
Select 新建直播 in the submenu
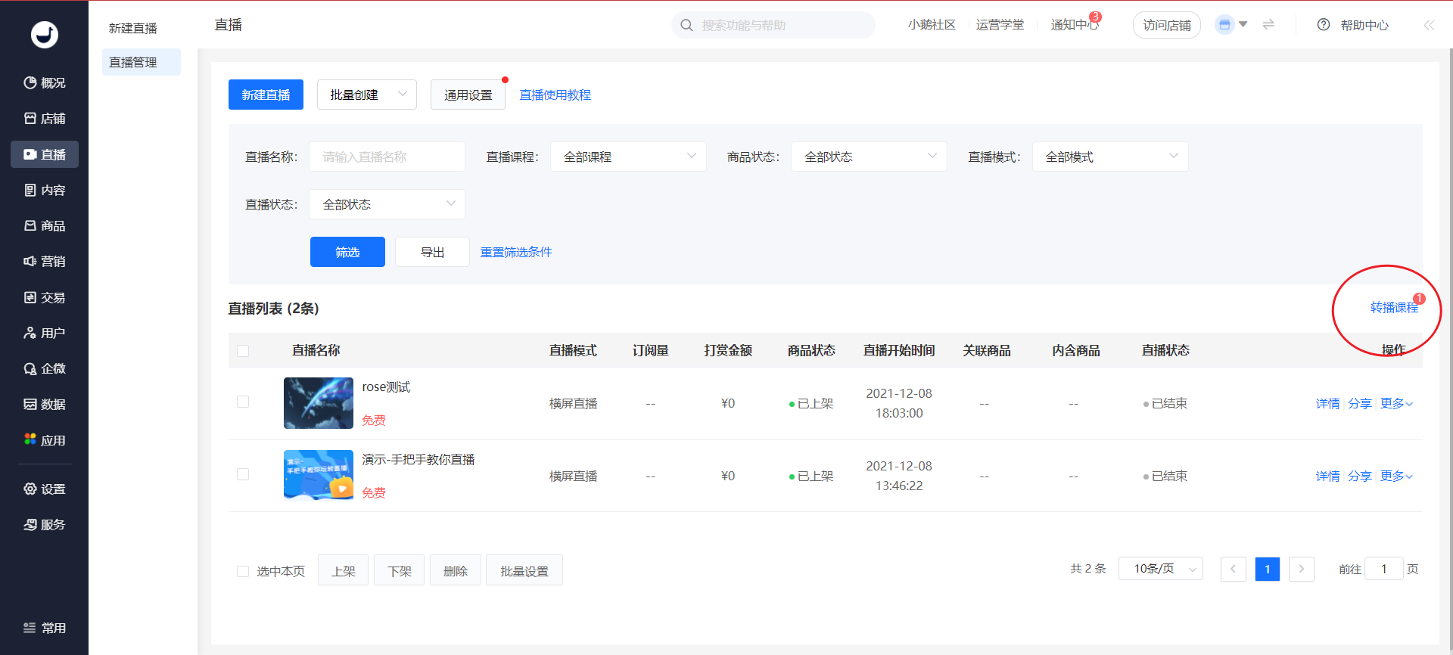pos(133,28)
